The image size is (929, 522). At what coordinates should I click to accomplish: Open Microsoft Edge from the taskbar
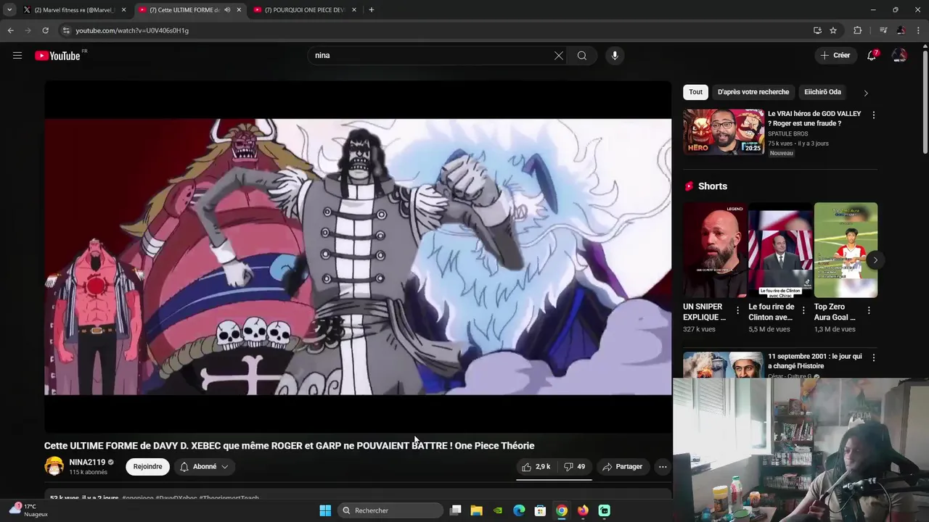click(x=519, y=510)
